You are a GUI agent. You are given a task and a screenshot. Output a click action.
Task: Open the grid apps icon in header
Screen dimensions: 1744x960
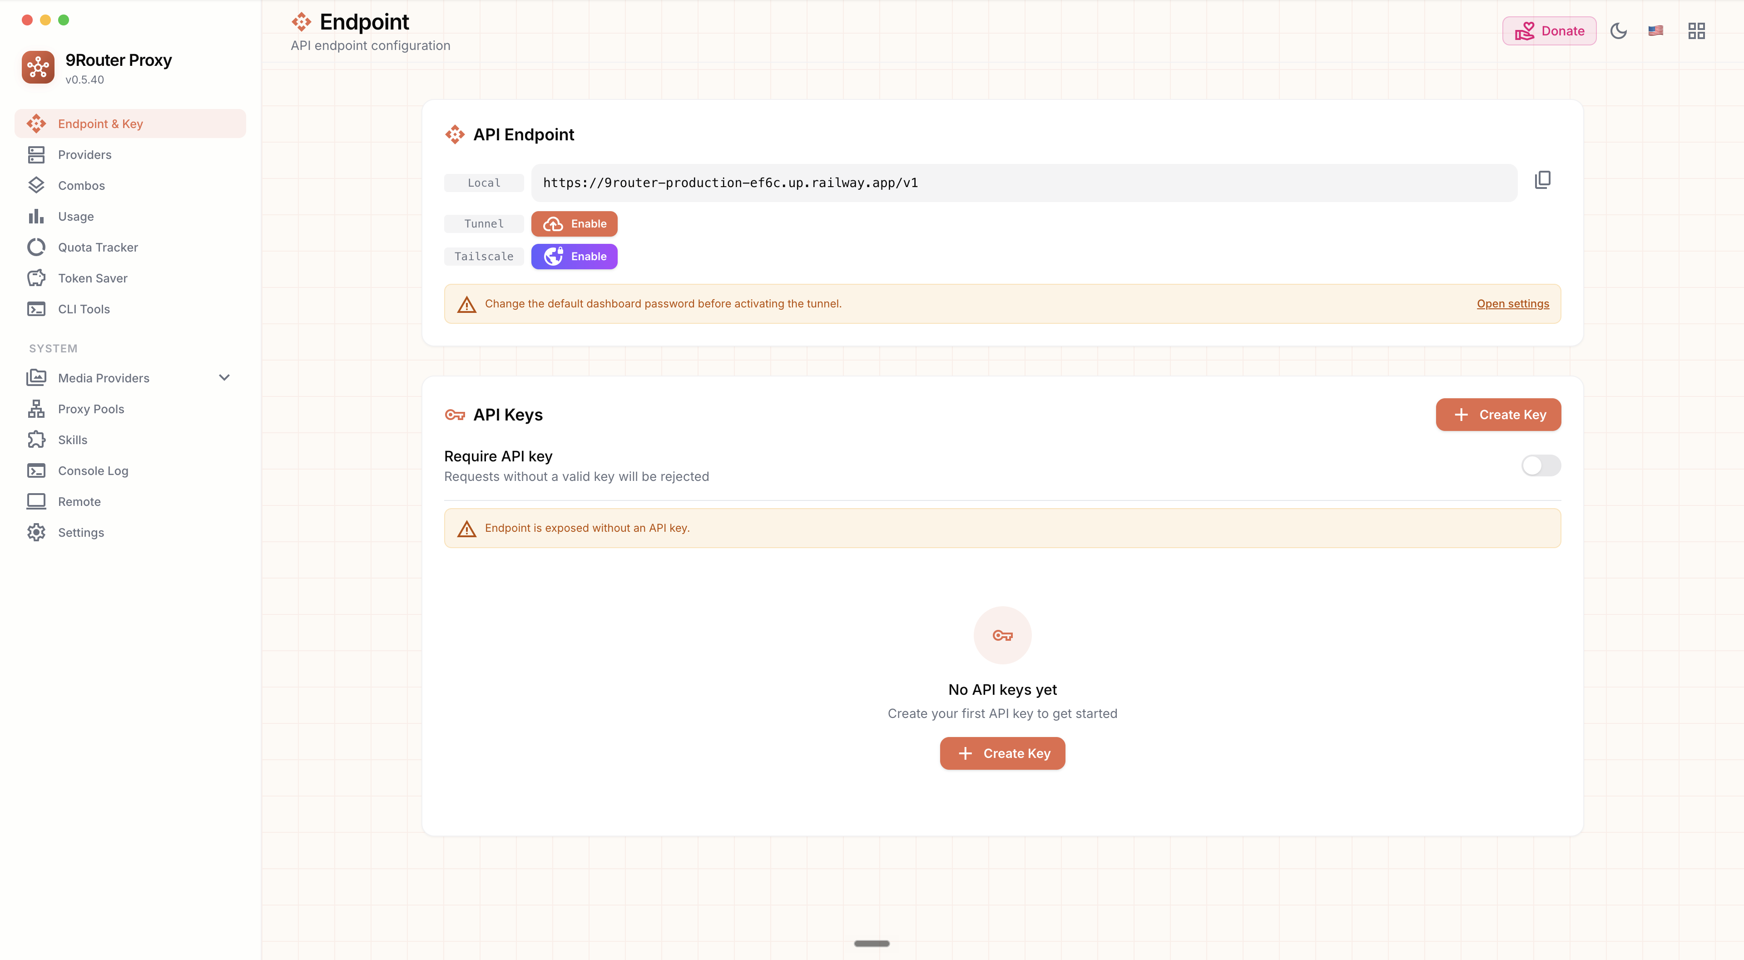point(1696,31)
